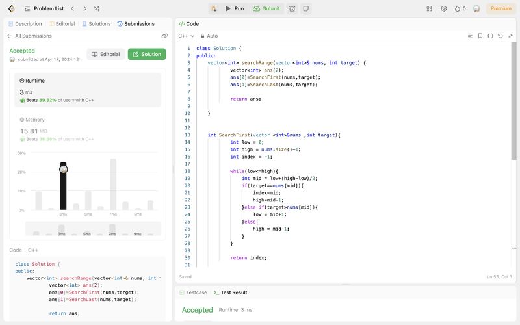Click 'return index;' on line 30
Viewport: 520px width, 325px height.
pos(248,257)
